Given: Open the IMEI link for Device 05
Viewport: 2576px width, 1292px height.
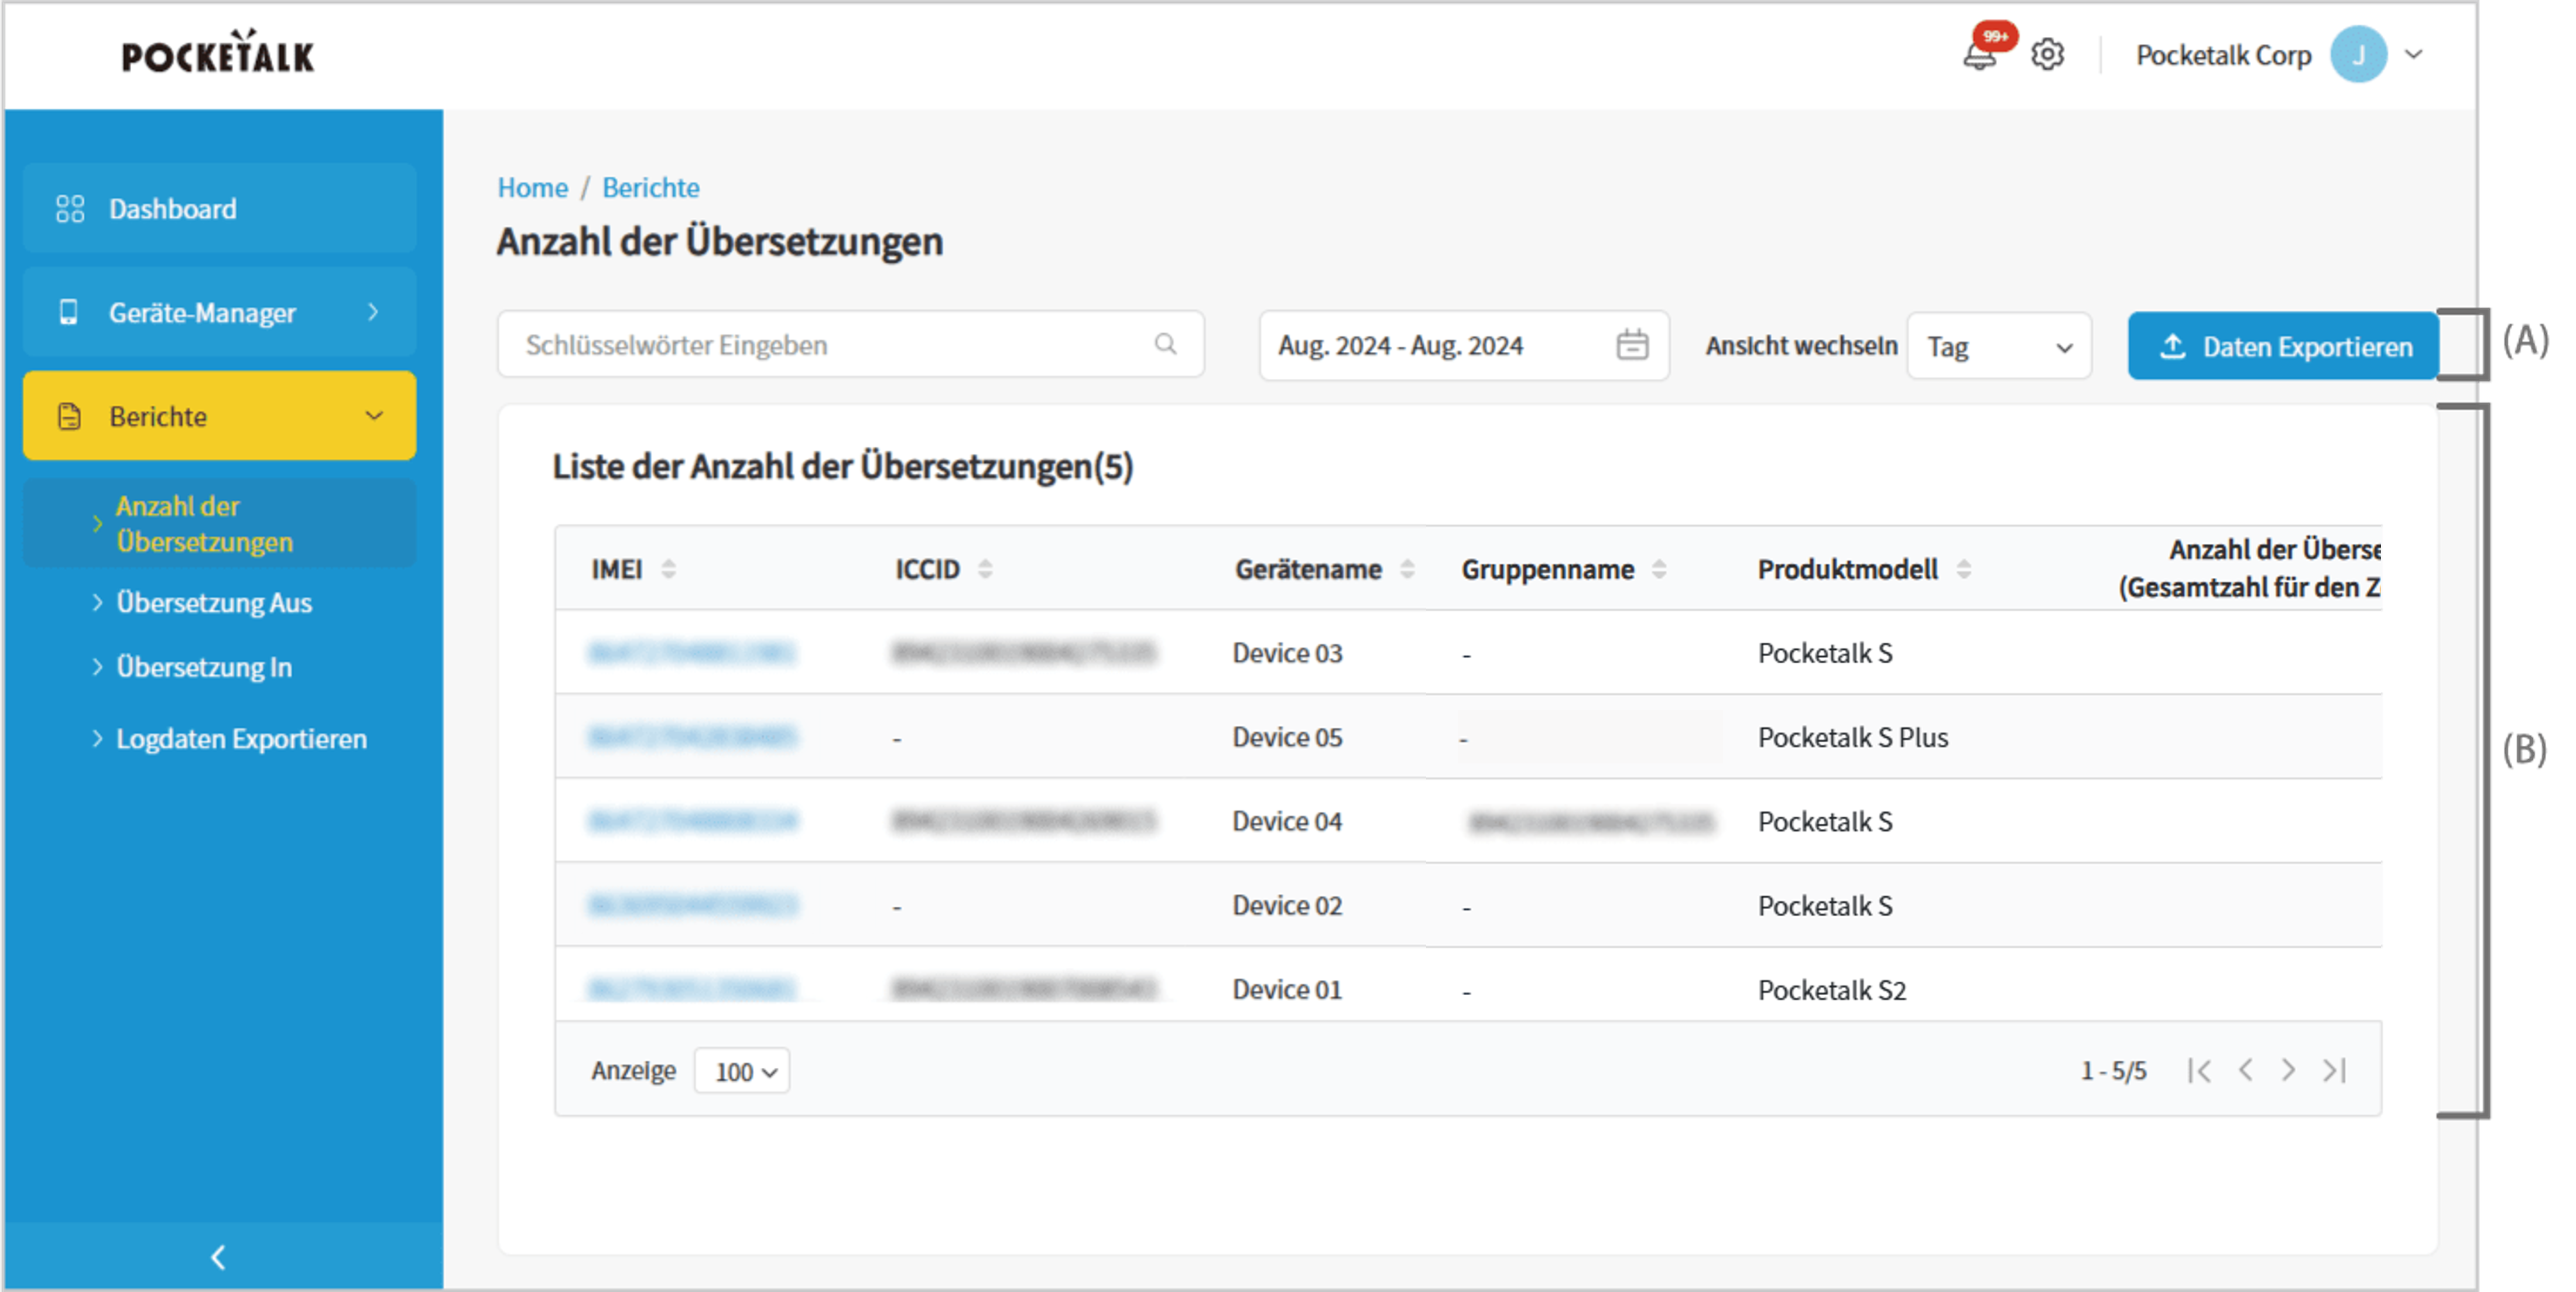Looking at the screenshot, I should click(x=692, y=737).
